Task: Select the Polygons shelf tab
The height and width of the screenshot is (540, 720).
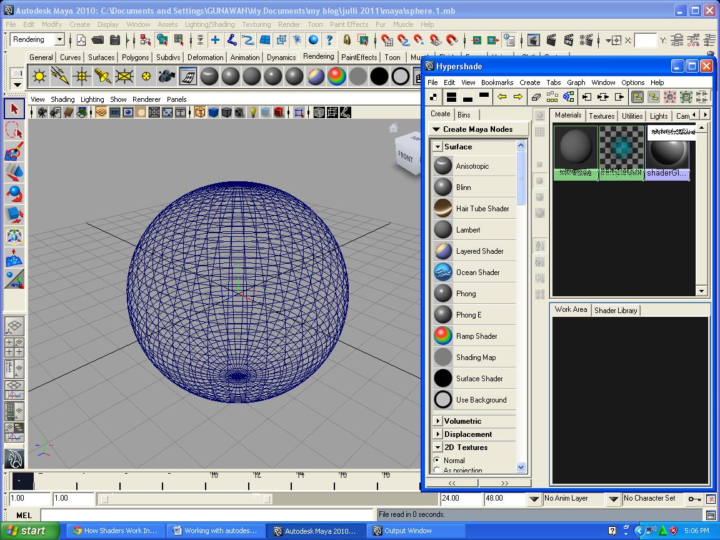Action: (135, 57)
